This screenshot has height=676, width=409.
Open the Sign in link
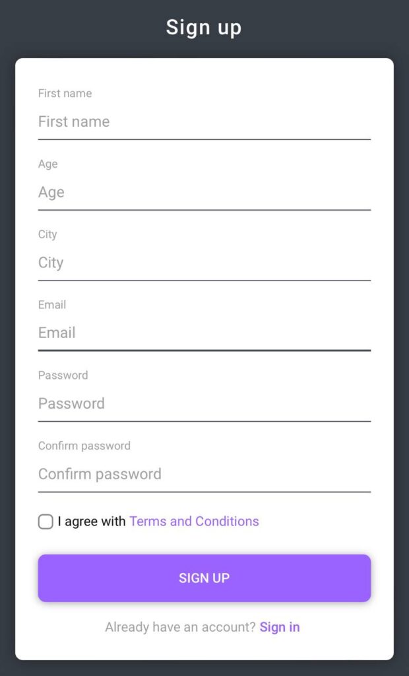point(280,627)
